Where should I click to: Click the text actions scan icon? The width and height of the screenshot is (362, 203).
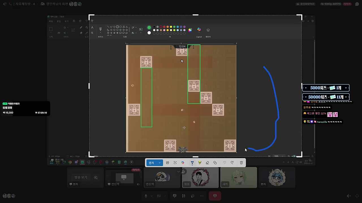(175, 163)
